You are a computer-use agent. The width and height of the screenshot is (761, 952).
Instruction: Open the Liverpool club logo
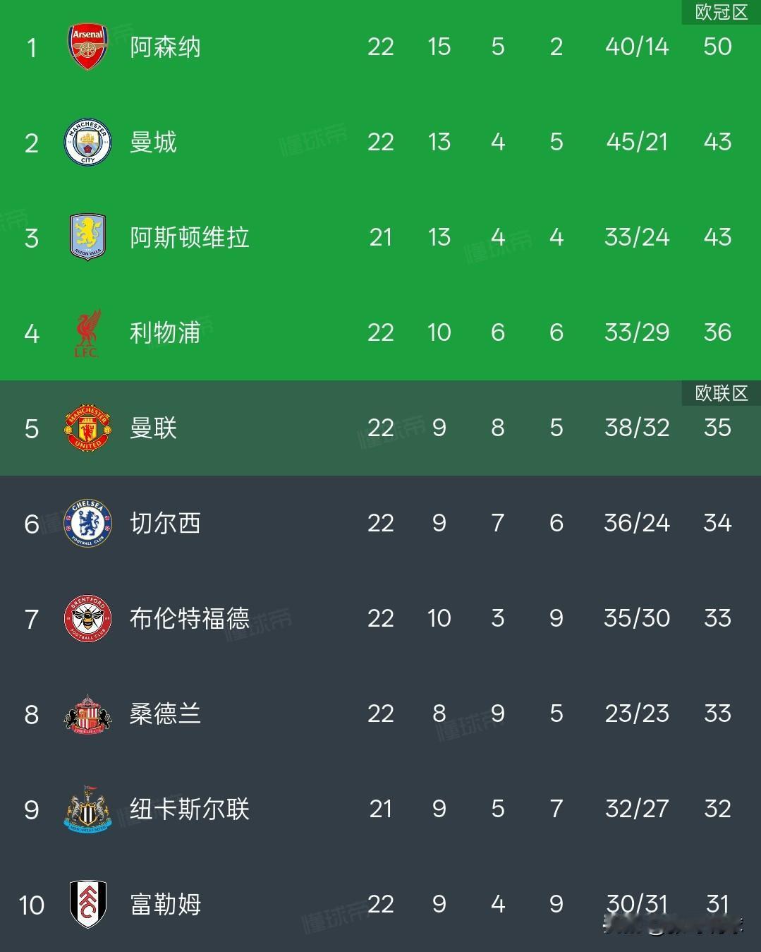[x=87, y=332]
